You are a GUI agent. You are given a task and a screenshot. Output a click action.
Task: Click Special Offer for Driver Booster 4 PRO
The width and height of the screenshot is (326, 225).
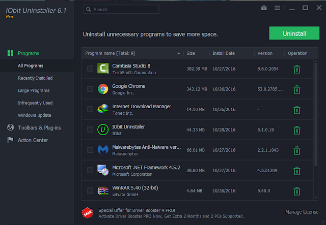pyautogui.click(x=137, y=210)
